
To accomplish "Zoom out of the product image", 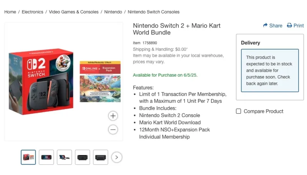I will [113, 130].
